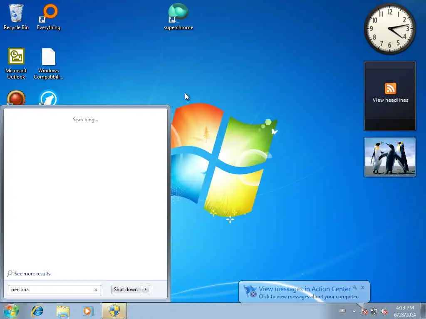The width and height of the screenshot is (426, 319).
Task: Click the analog clock gadget
Action: [x=389, y=29]
